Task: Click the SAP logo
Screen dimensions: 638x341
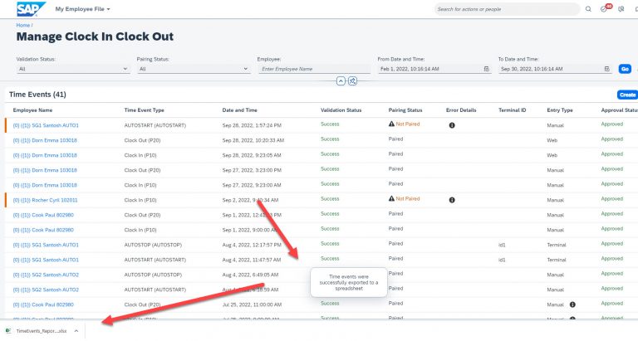Action: (31, 9)
